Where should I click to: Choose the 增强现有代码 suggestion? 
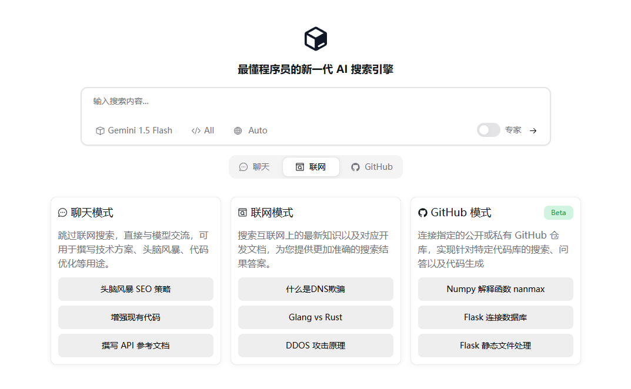coord(136,317)
